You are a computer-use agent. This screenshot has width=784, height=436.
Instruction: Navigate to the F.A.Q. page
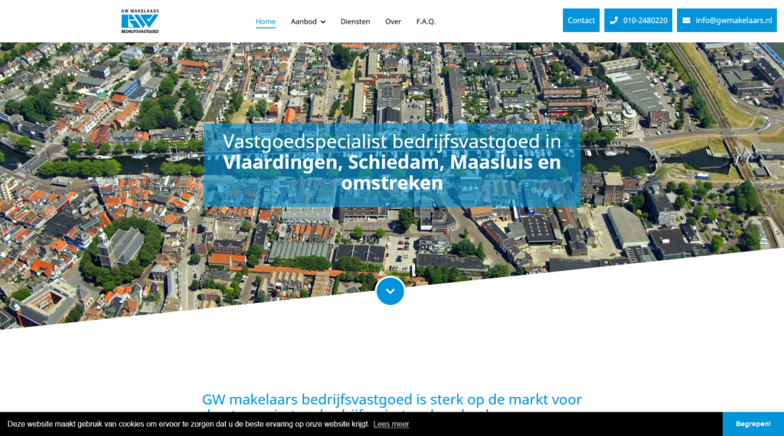coord(426,21)
